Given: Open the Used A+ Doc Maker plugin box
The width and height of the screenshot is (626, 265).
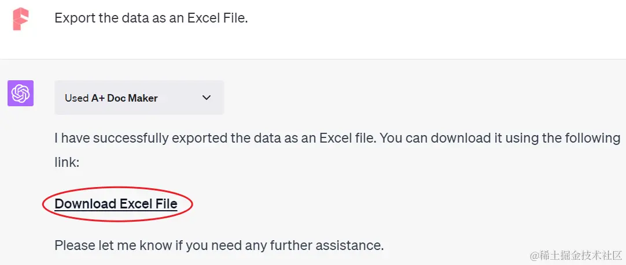Looking at the screenshot, I should (139, 98).
